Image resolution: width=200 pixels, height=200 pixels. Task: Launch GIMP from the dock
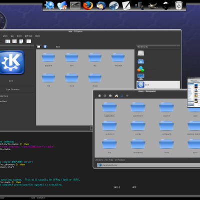(x=152, y=5)
